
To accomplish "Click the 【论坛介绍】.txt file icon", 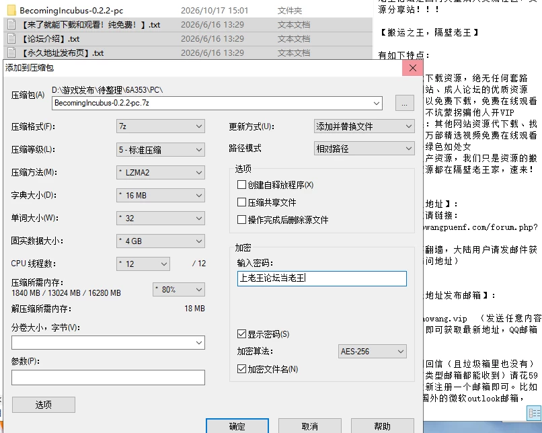I will coord(11,39).
